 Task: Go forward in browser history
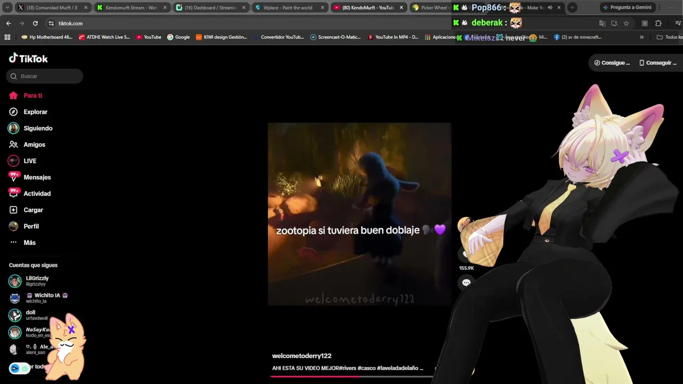click(x=22, y=23)
